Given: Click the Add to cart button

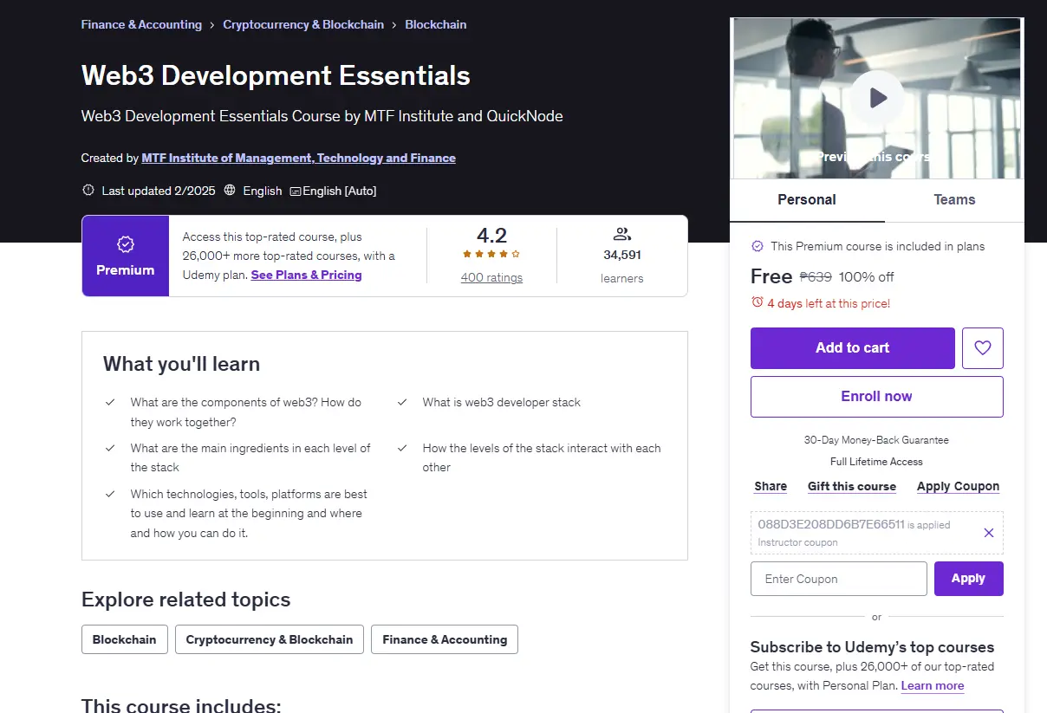Looking at the screenshot, I should [x=853, y=347].
